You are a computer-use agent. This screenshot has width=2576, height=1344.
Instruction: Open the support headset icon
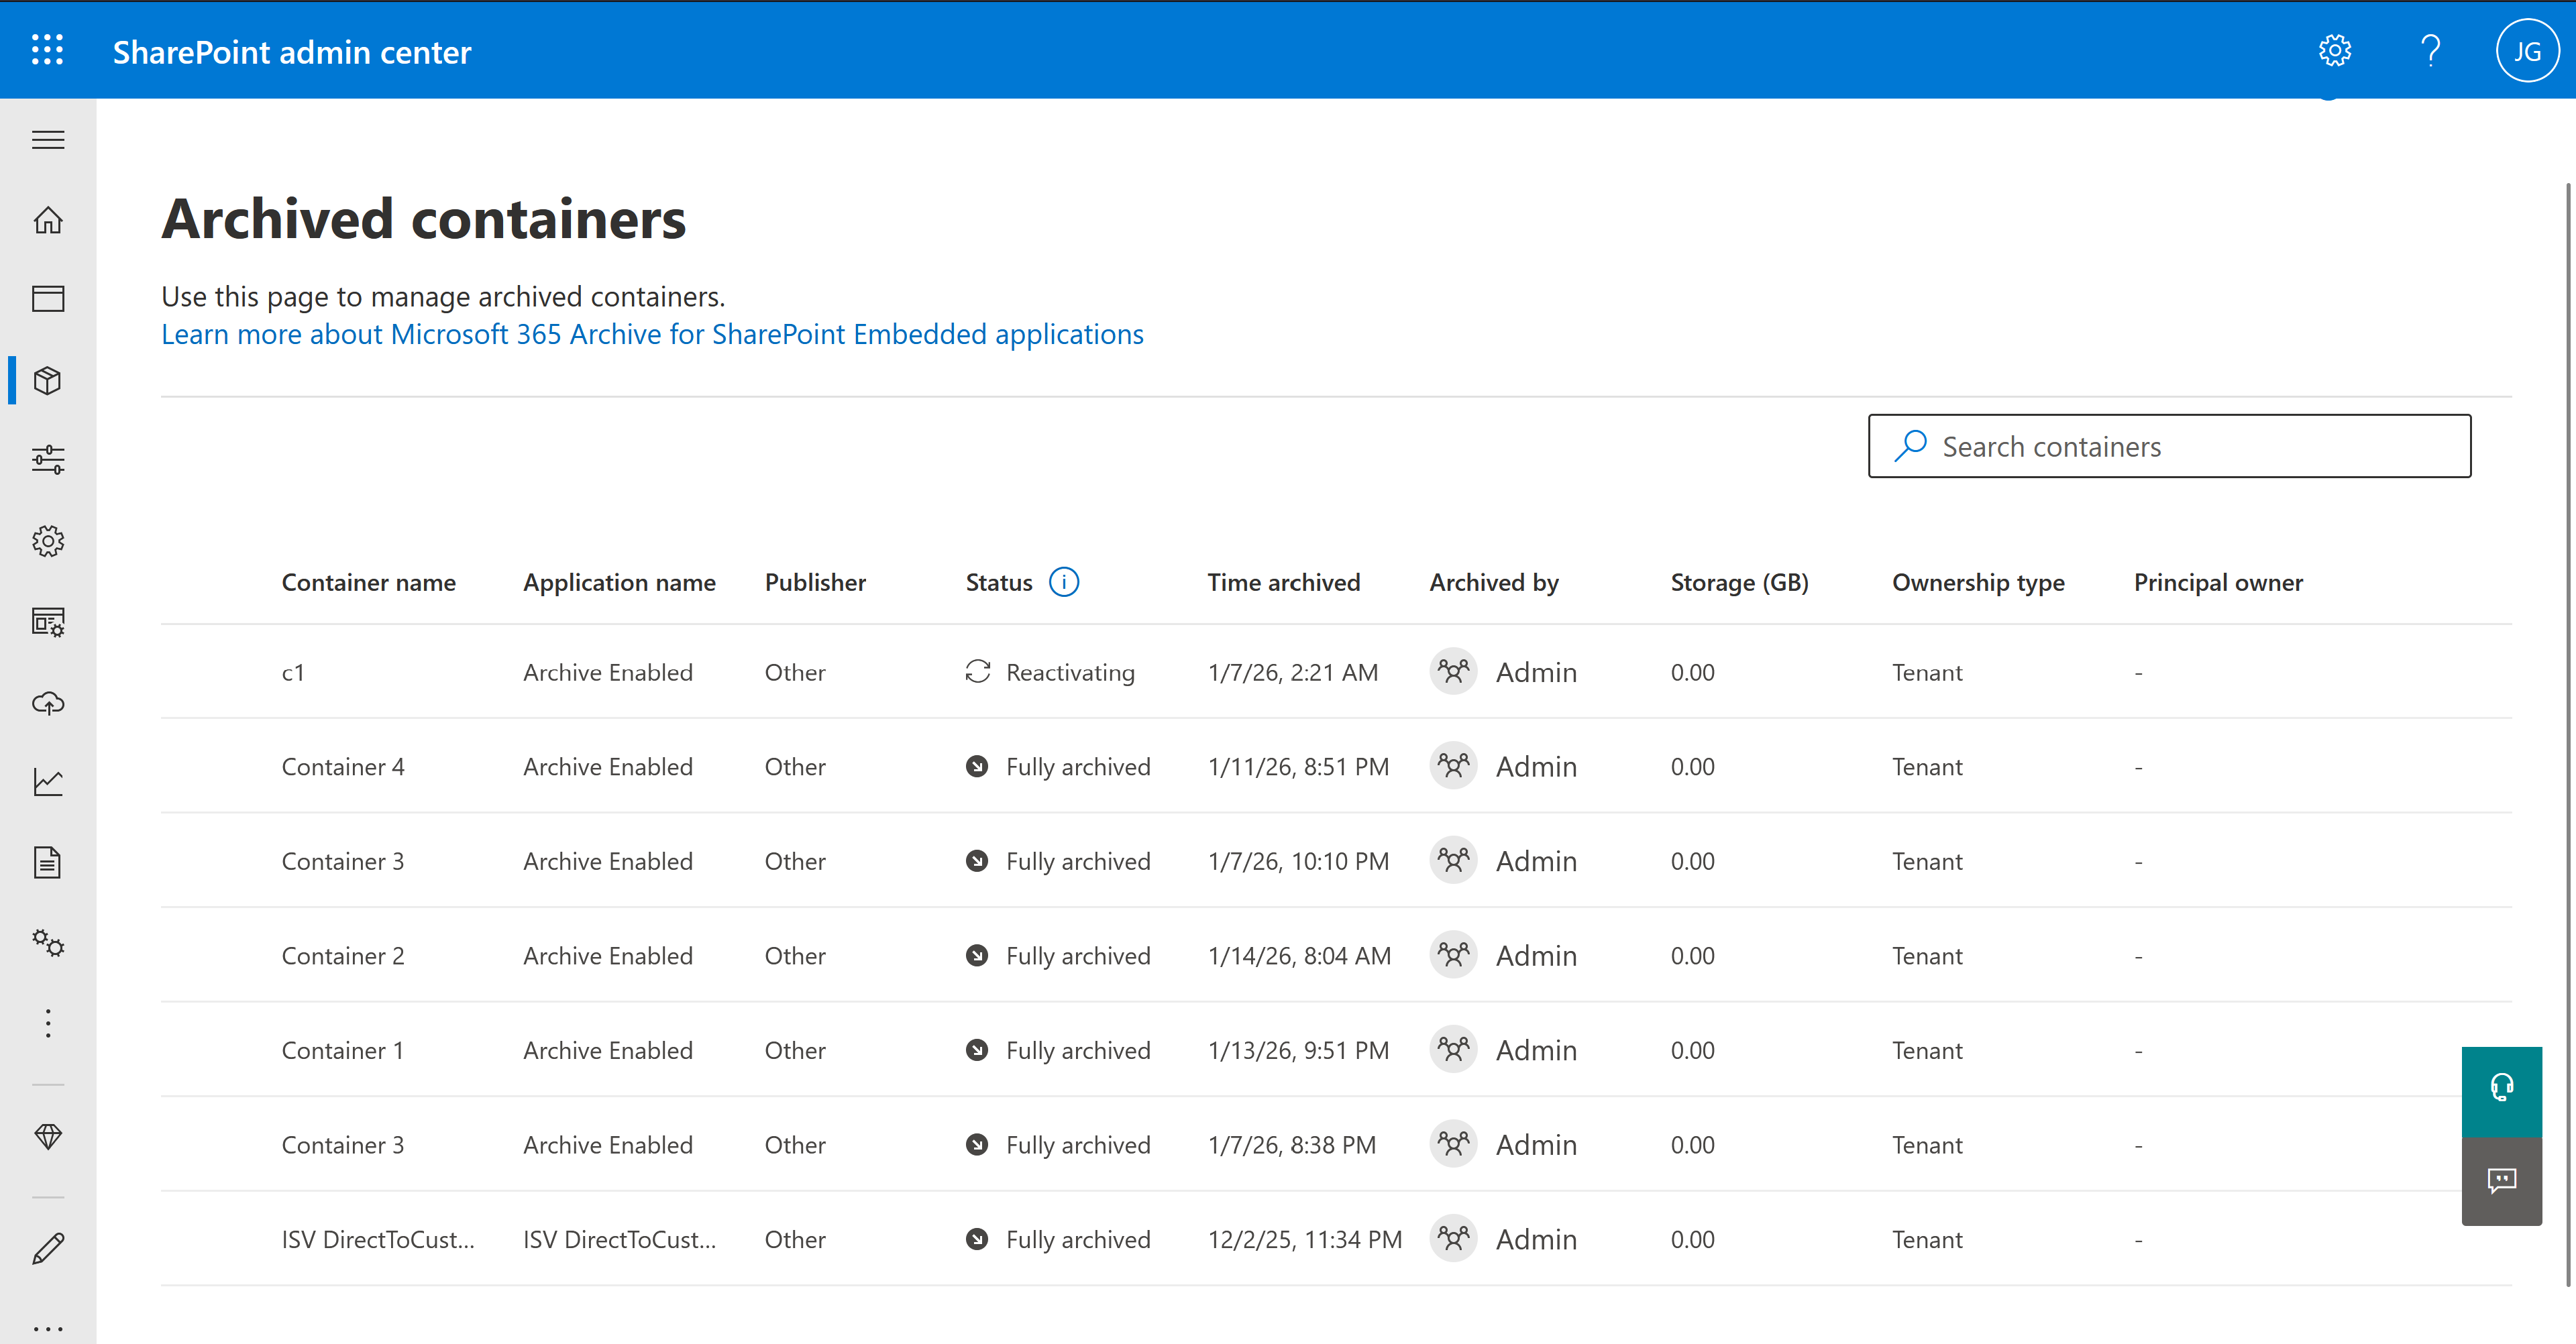coord(2501,1089)
